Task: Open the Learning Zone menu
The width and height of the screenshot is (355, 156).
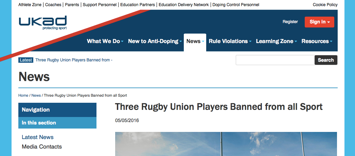Action: pyautogui.click(x=276, y=41)
